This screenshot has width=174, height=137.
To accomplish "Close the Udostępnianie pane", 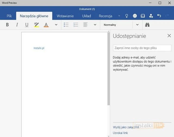I will (169, 36).
